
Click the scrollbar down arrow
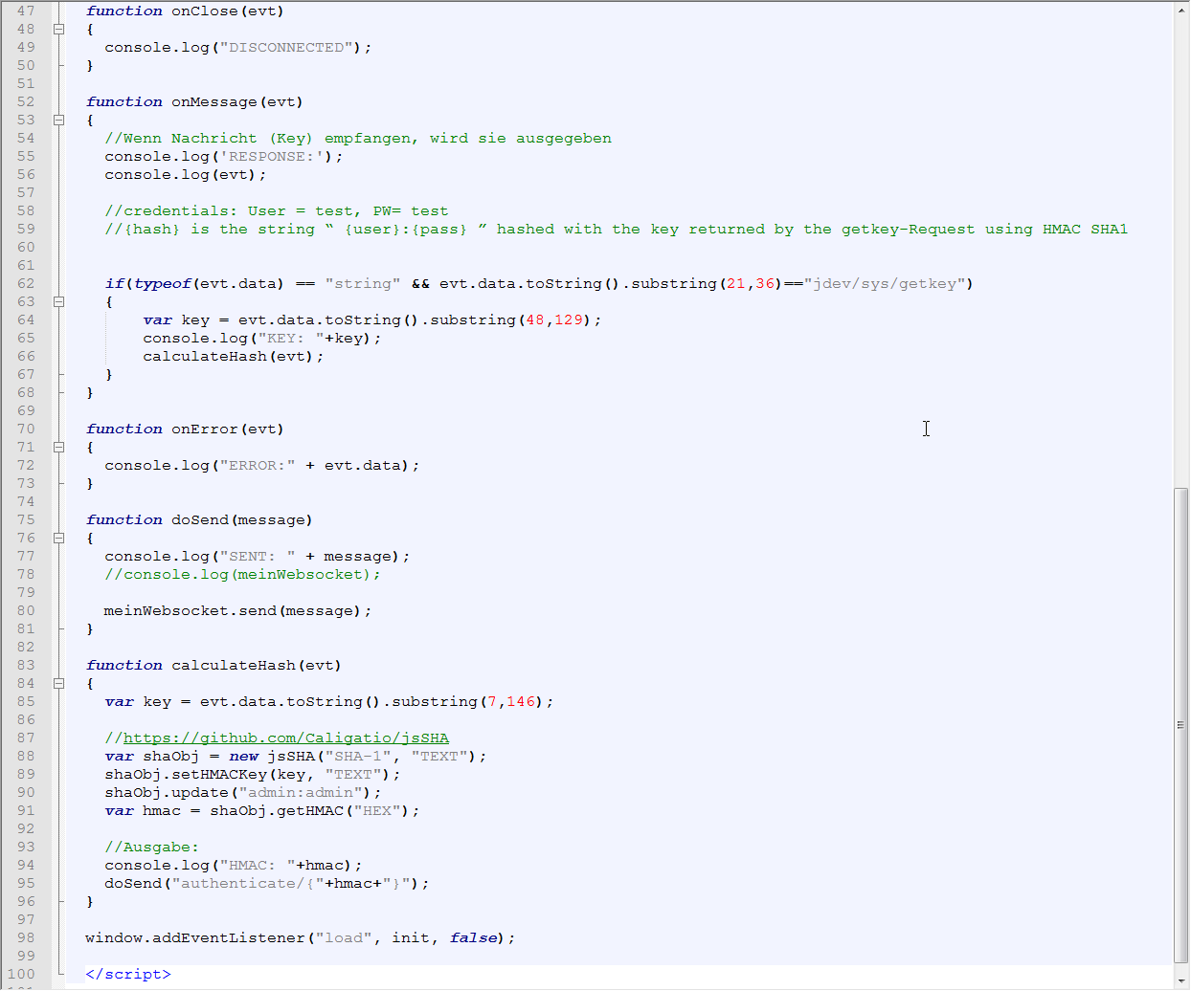click(x=1181, y=980)
